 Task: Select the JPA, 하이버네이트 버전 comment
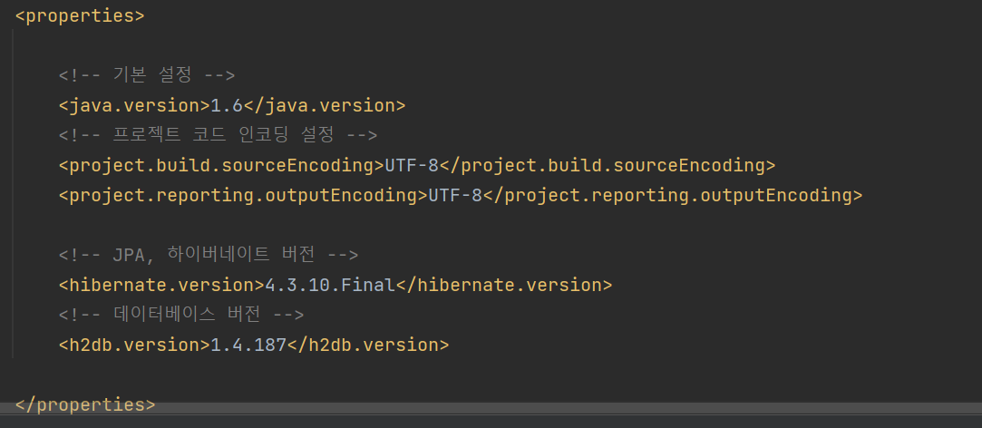coord(209,255)
